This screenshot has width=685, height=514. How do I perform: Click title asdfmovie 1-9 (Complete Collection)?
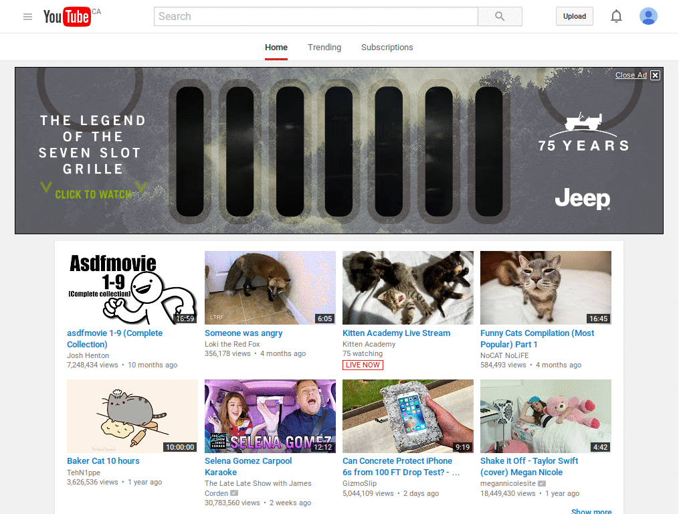tap(114, 339)
